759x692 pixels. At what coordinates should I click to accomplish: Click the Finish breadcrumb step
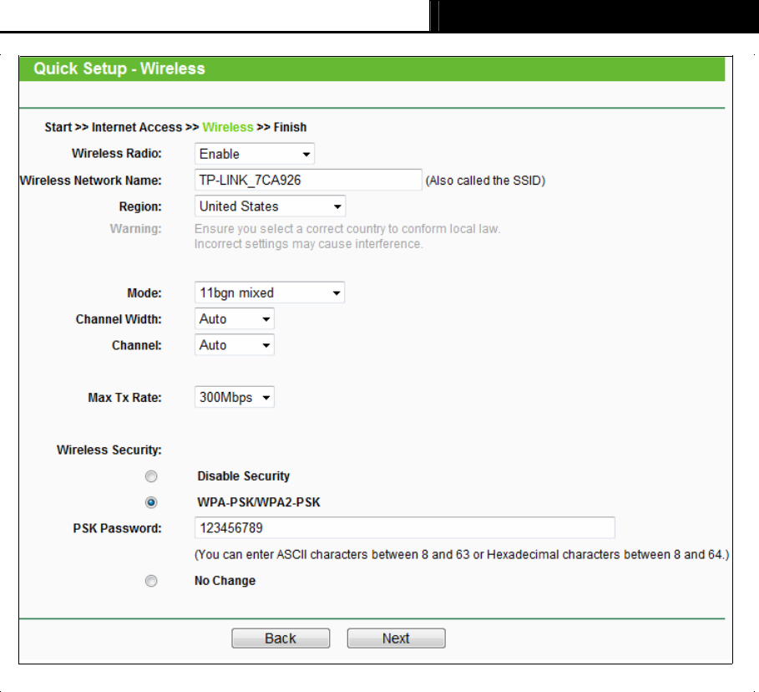[290, 127]
